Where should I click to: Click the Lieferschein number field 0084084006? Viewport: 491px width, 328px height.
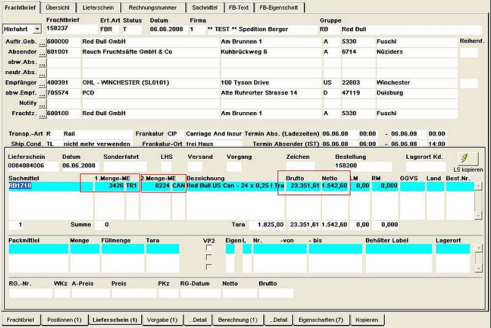33,166
